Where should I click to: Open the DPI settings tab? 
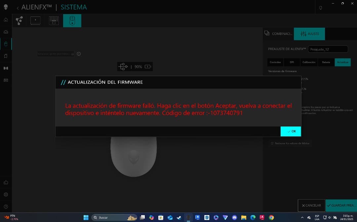(x=292, y=62)
